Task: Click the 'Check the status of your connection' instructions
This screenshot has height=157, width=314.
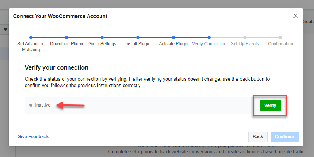Action: [x=147, y=82]
